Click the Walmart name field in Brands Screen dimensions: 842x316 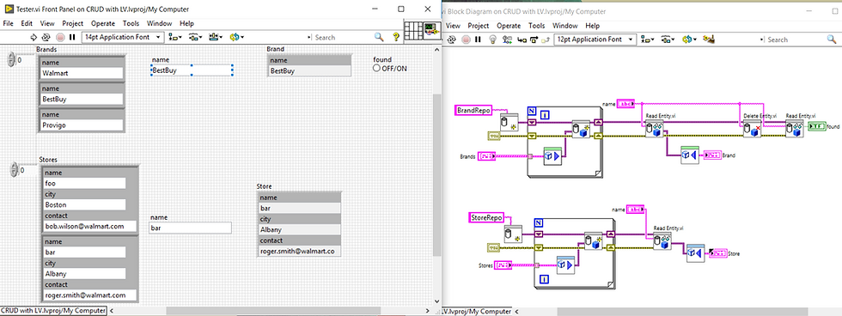click(82, 73)
